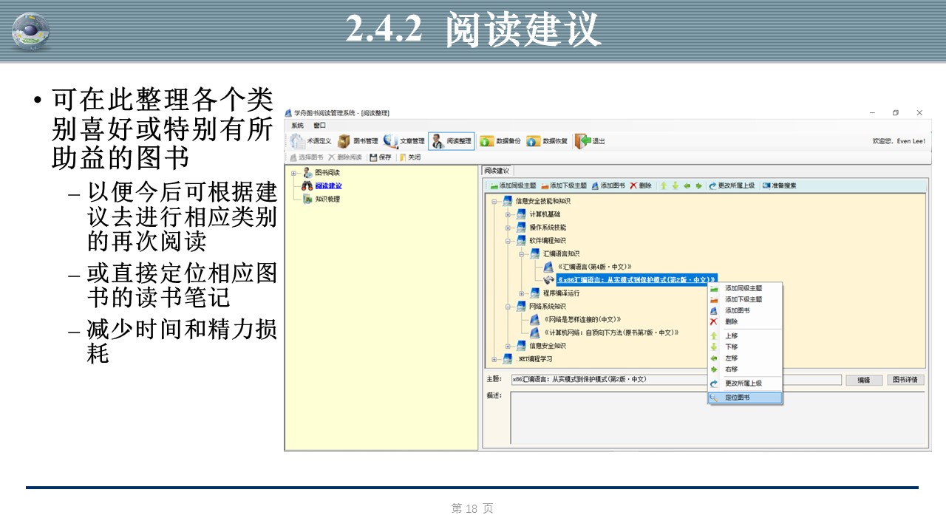Click 选择图书 in the secondary toolbar

coord(306,157)
